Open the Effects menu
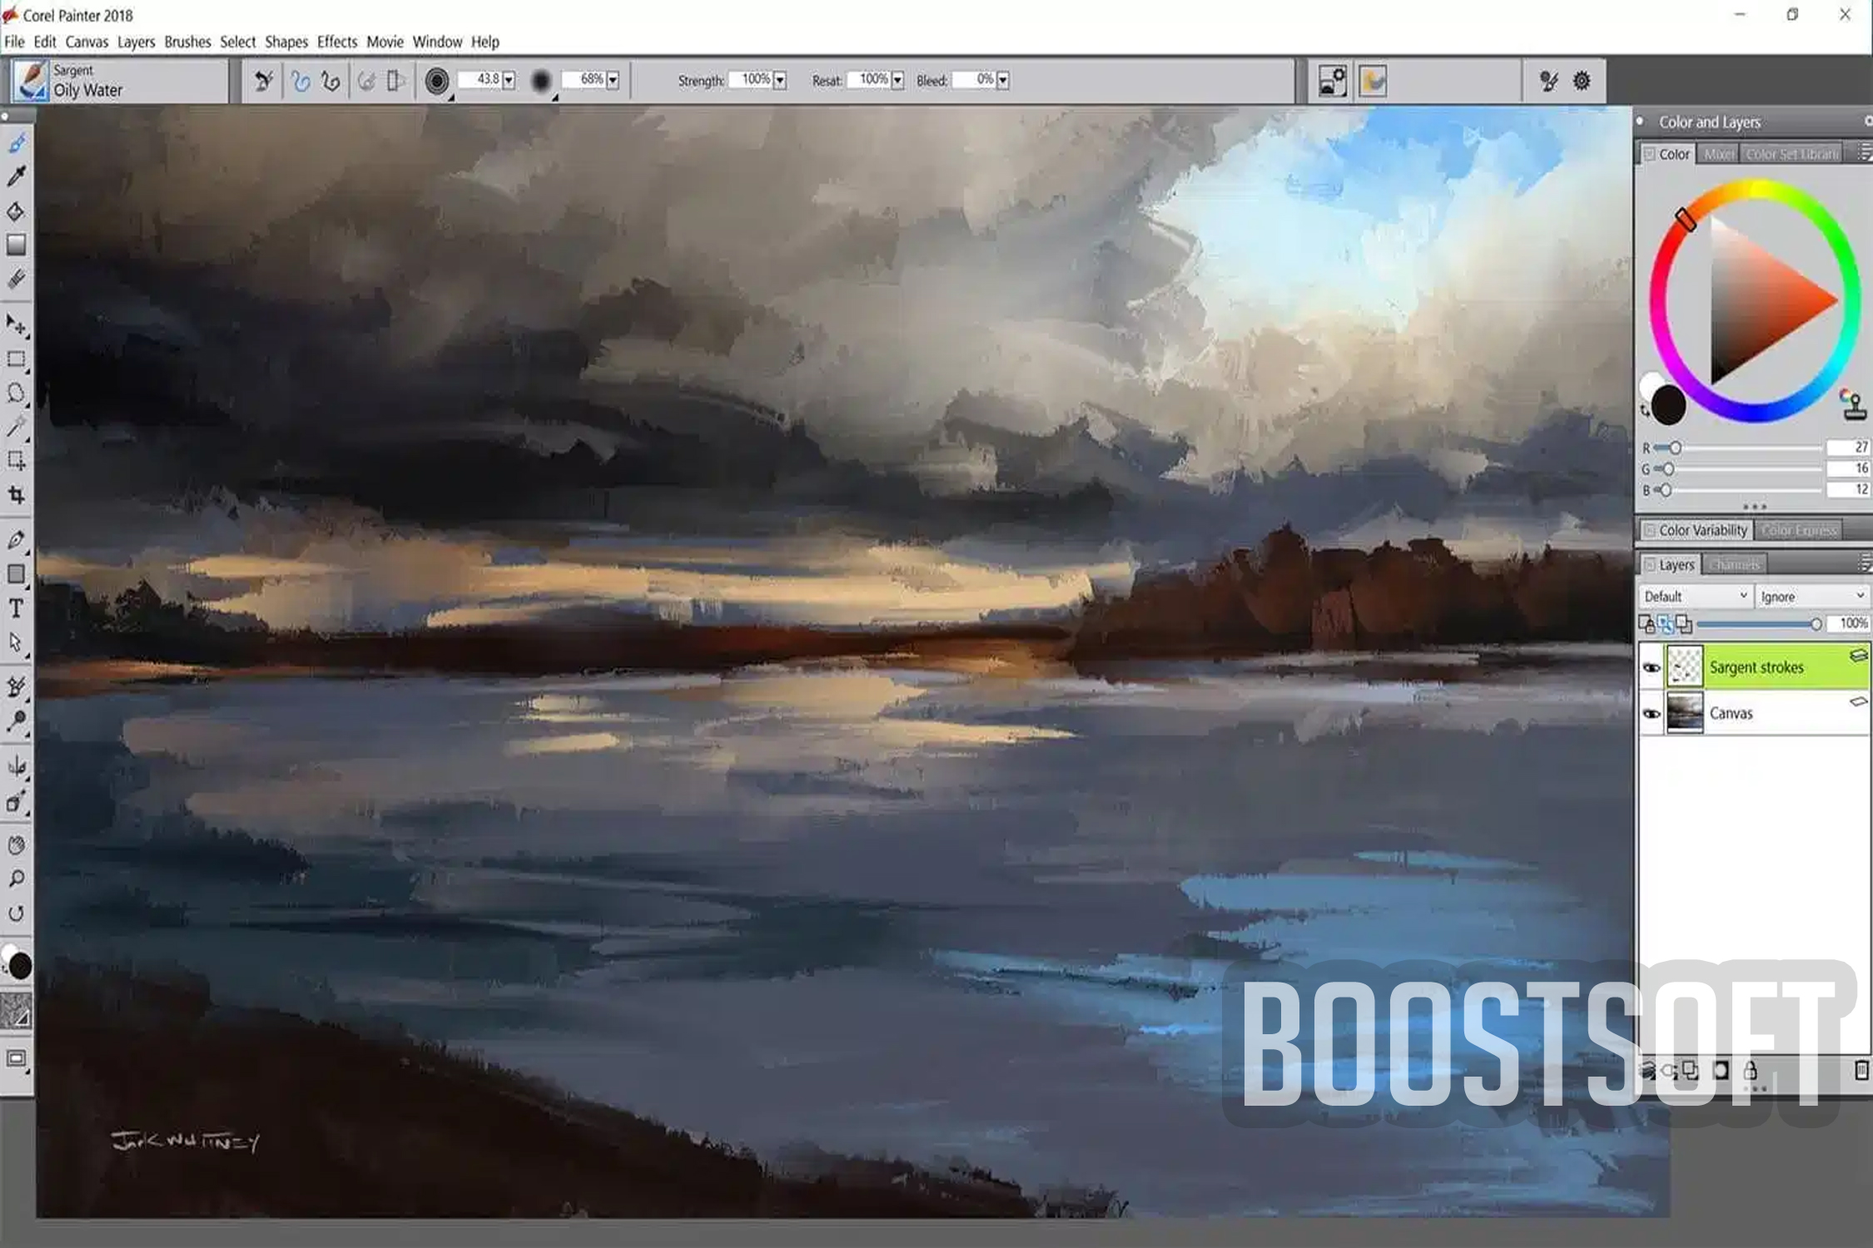The image size is (1873, 1248). coord(337,42)
